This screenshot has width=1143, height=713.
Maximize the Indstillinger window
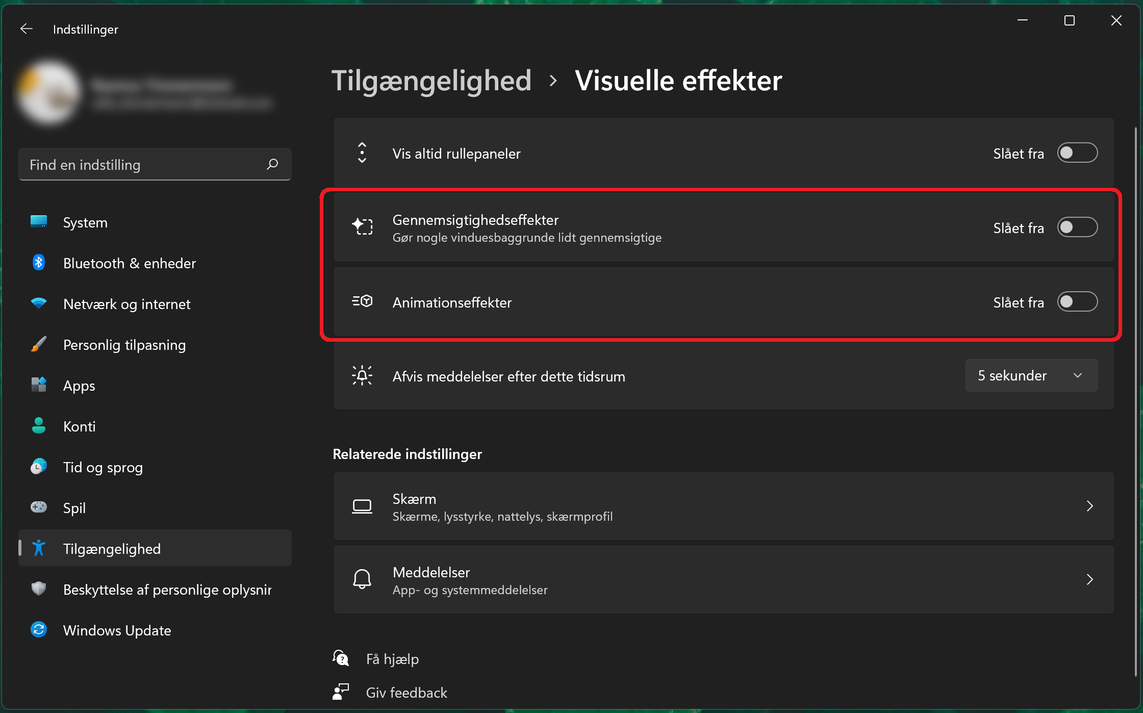click(x=1069, y=20)
